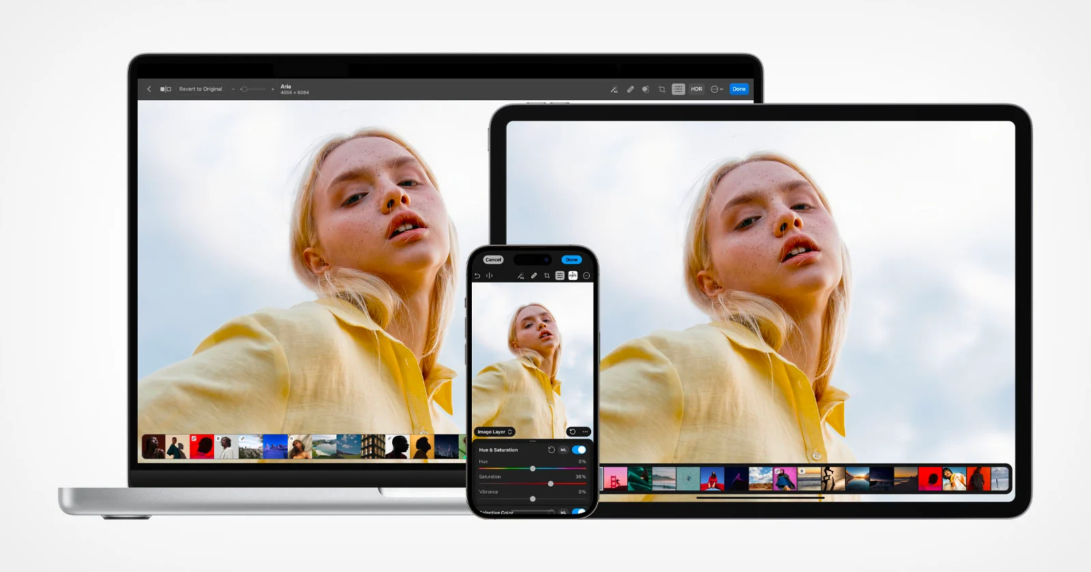Select the Repair tool on the Mac
Viewport: 1091px width, 572px height.
point(630,89)
